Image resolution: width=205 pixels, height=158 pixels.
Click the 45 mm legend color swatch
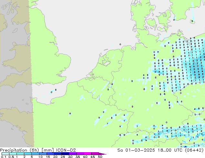click(x=96, y=154)
